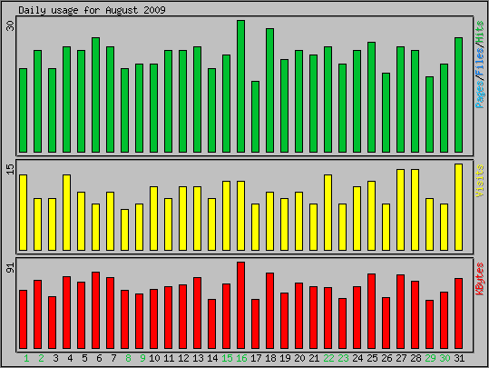489x368 pixels.
Task: Click the green day label '30' on the axis
Action: tap(445, 358)
